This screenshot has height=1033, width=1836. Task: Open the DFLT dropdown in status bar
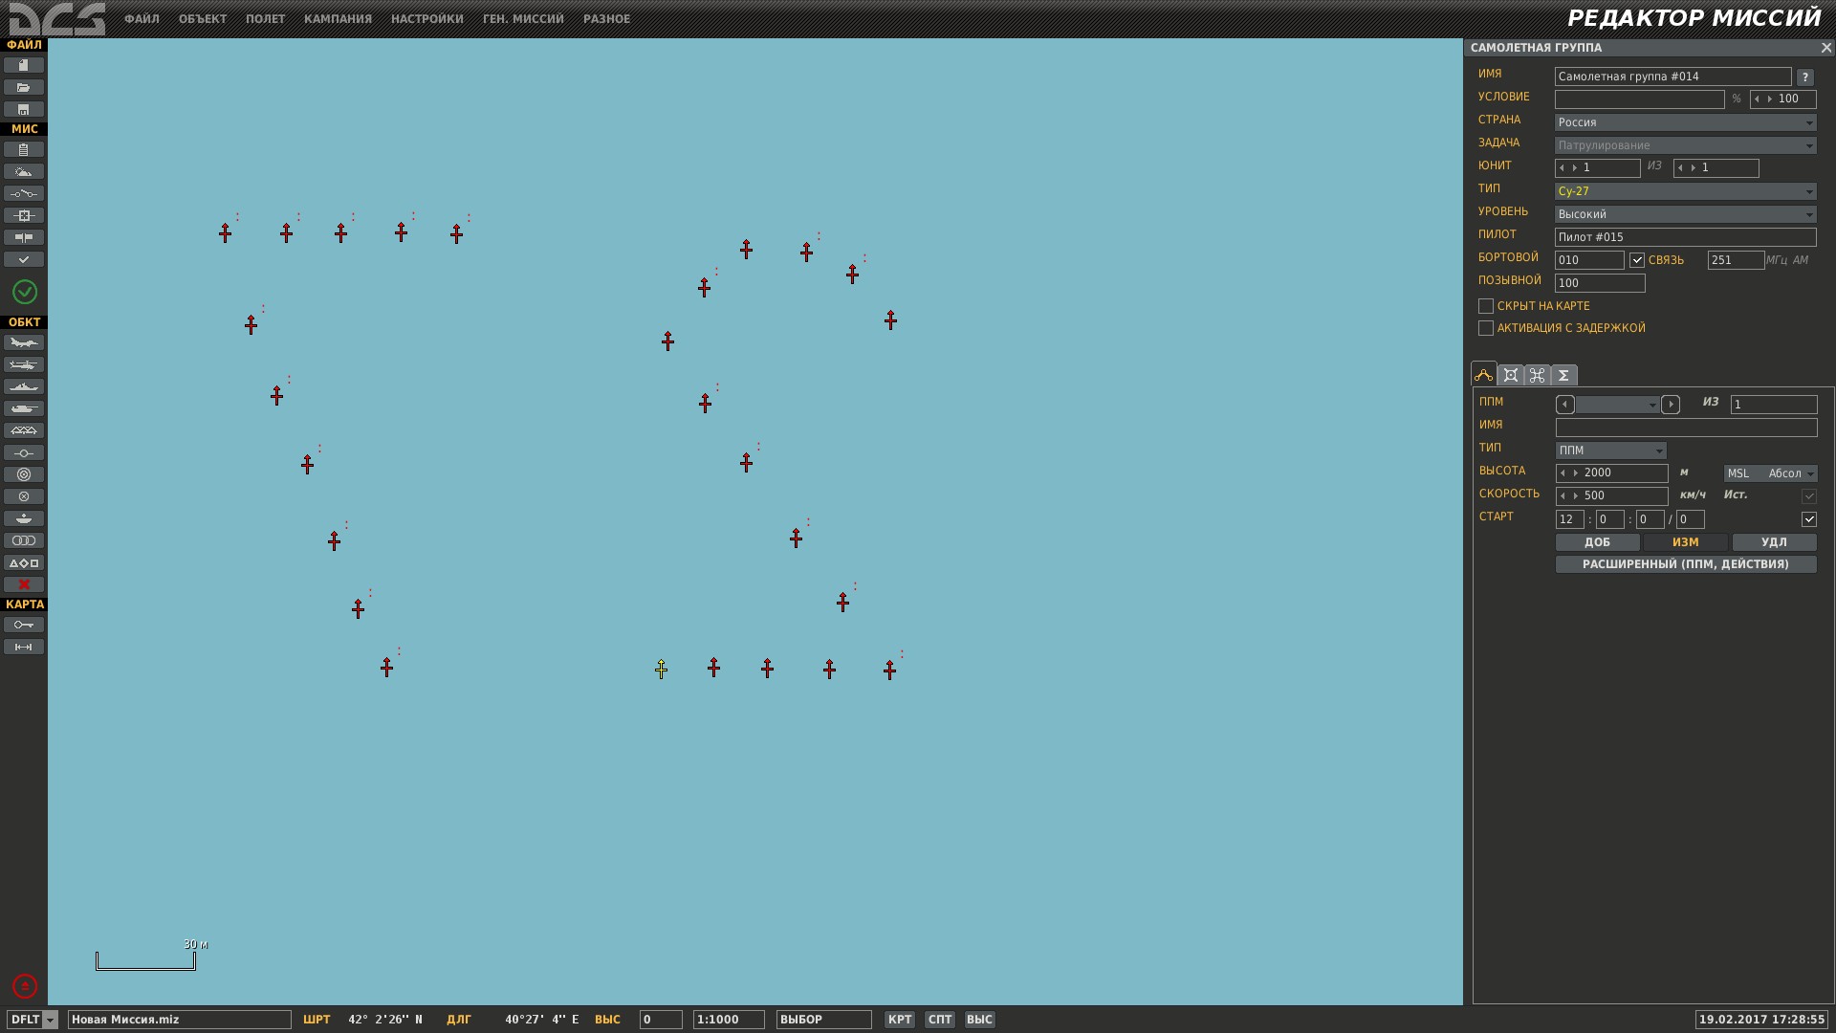pyautogui.click(x=33, y=1020)
